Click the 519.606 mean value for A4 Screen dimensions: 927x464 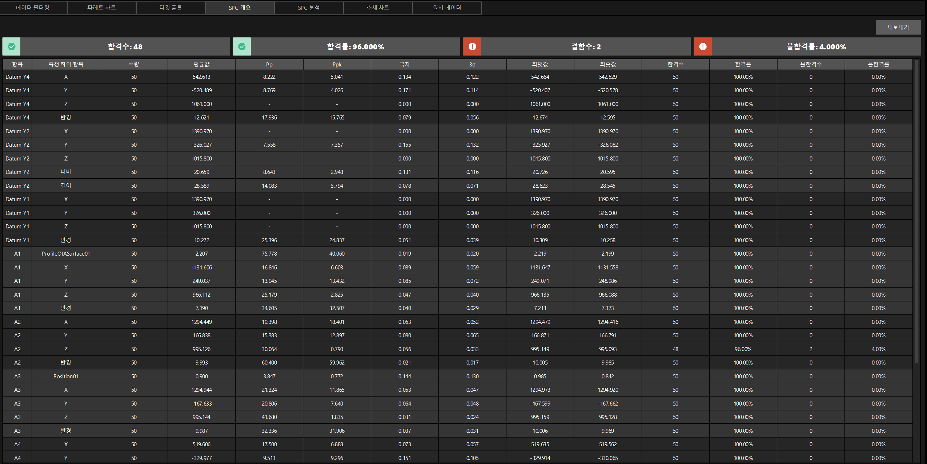pyautogui.click(x=202, y=444)
